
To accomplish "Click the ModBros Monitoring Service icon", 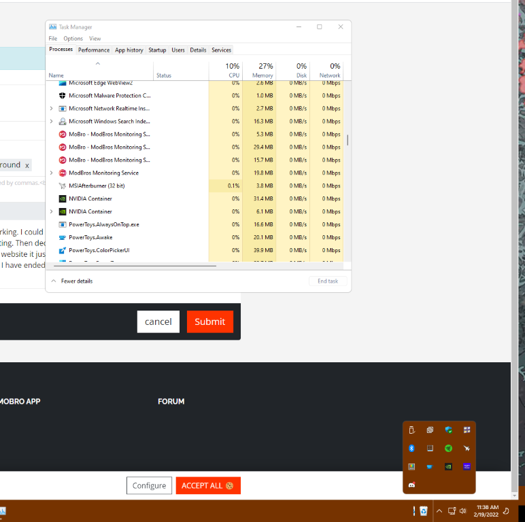I will click(63, 173).
